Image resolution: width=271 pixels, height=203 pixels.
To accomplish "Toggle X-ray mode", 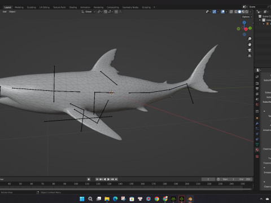I will [x=231, y=12].
